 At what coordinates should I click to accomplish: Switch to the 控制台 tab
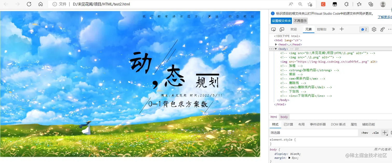pos(322,29)
